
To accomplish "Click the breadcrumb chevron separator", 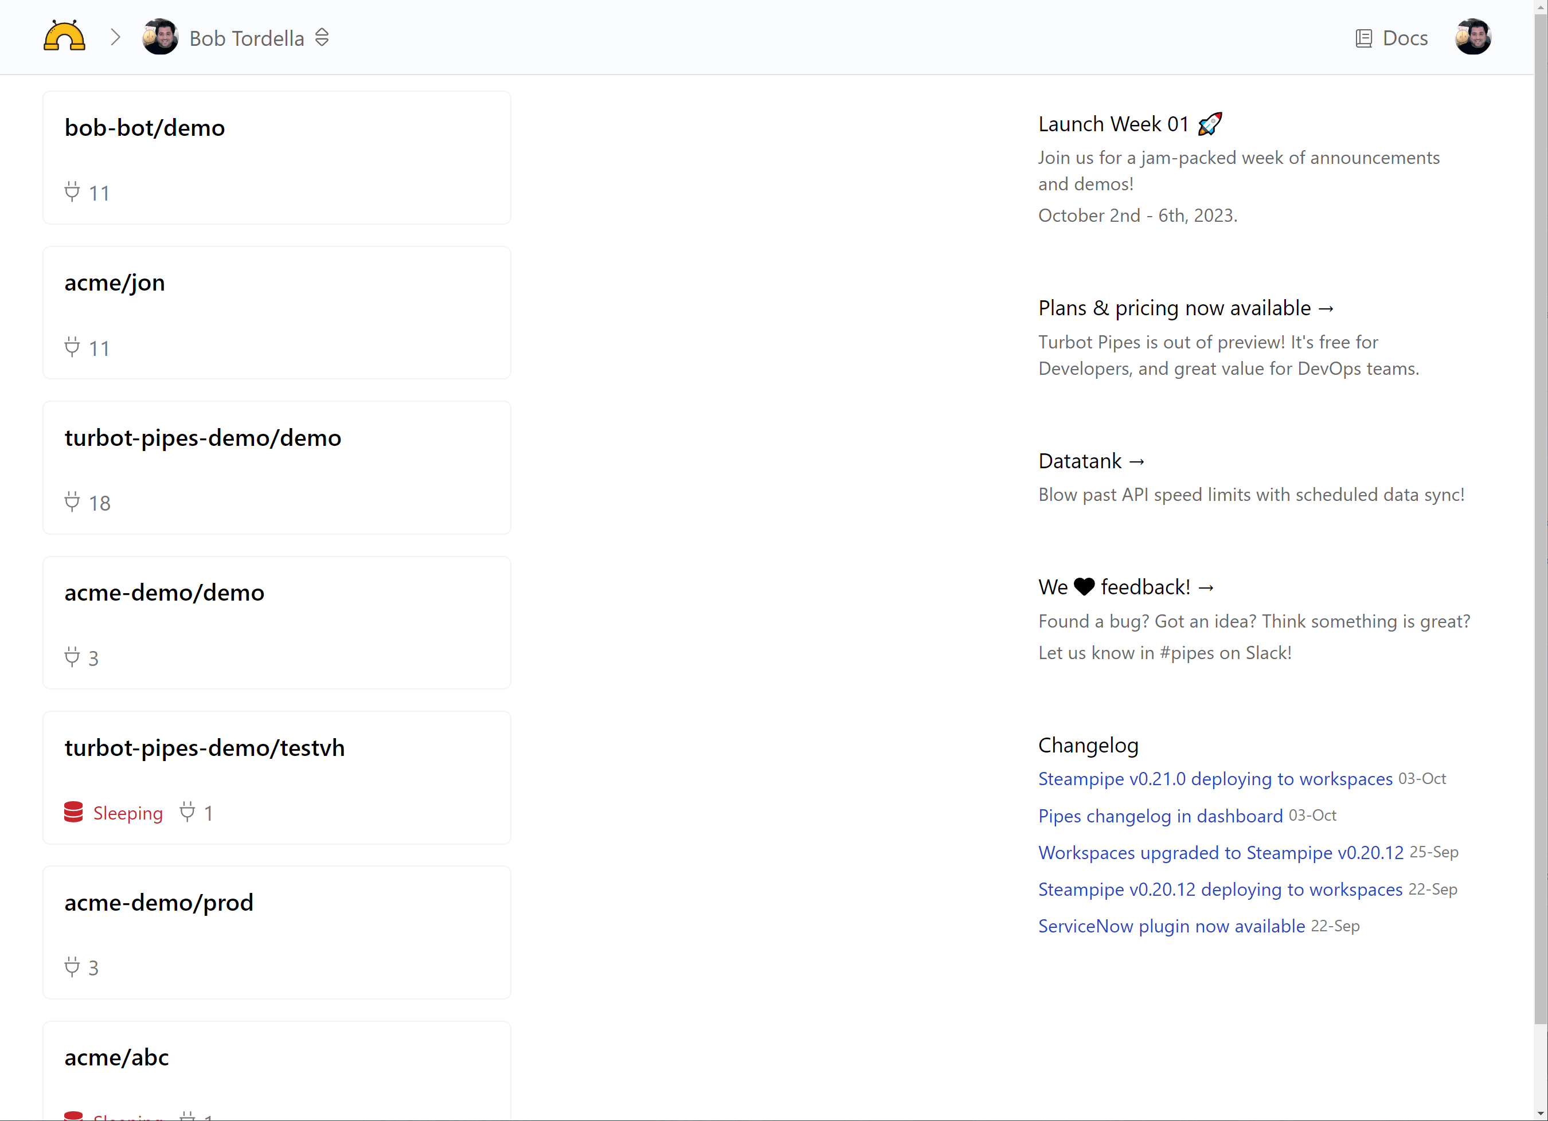I will click(115, 37).
